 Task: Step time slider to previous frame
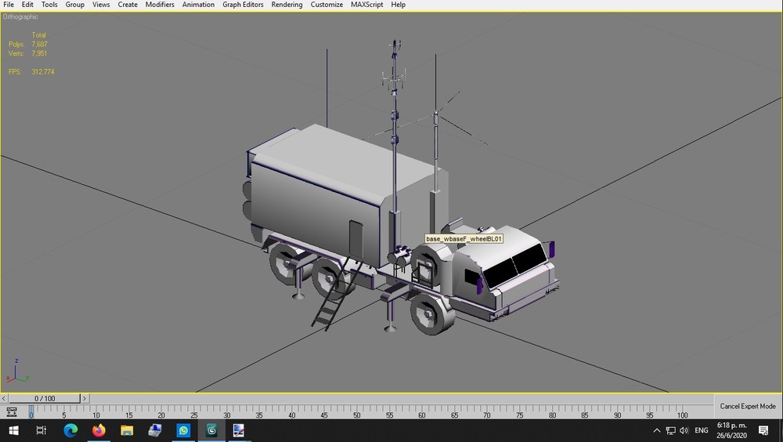[x=4, y=398]
